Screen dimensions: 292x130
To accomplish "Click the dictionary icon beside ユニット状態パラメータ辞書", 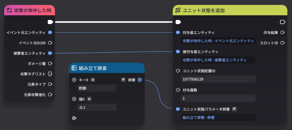I will click(234, 109).
